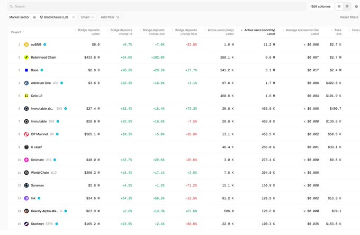Open the Base project
360x235 pixels.
[x=34, y=70]
